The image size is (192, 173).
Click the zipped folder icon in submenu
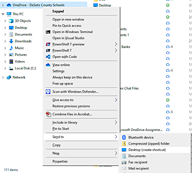pyautogui.click(x=124, y=144)
